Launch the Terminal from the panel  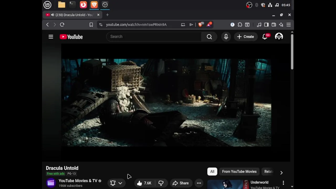(72, 4)
